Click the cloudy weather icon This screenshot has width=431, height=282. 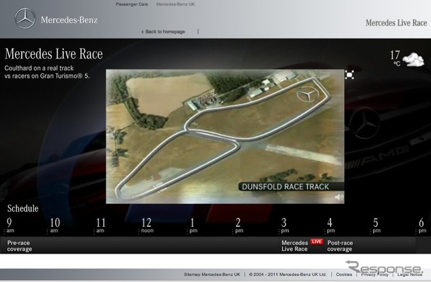point(413,59)
